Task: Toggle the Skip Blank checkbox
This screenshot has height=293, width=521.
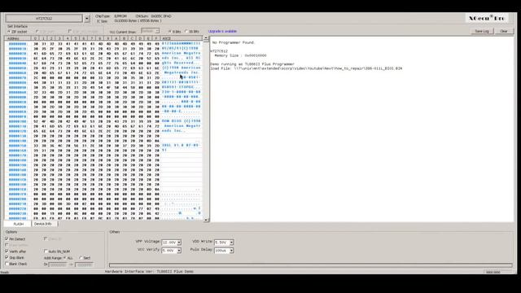Action: tap(7, 257)
